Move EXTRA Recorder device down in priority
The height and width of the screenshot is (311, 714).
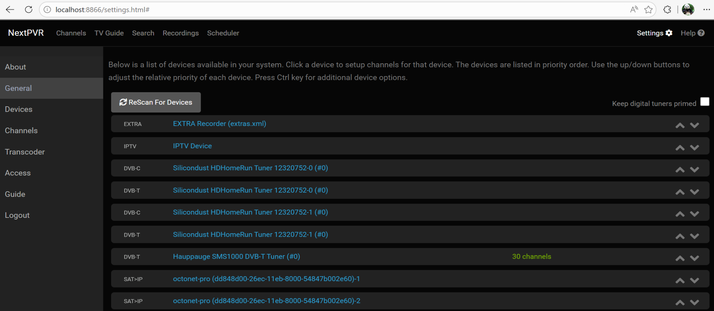694,125
